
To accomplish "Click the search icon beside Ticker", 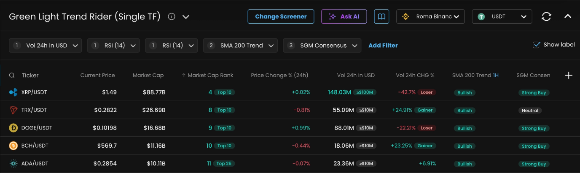I will point(12,76).
